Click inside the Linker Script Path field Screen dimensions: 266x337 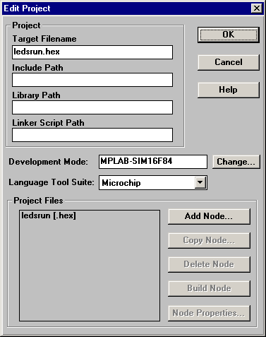92,135
